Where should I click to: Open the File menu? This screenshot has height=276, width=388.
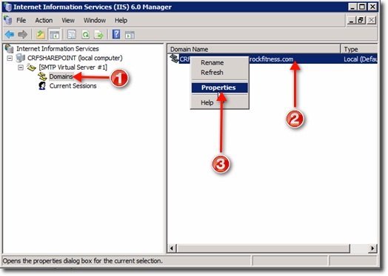click(x=21, y=20)
